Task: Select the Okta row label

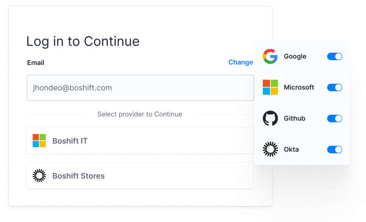Action: point(291,149)
